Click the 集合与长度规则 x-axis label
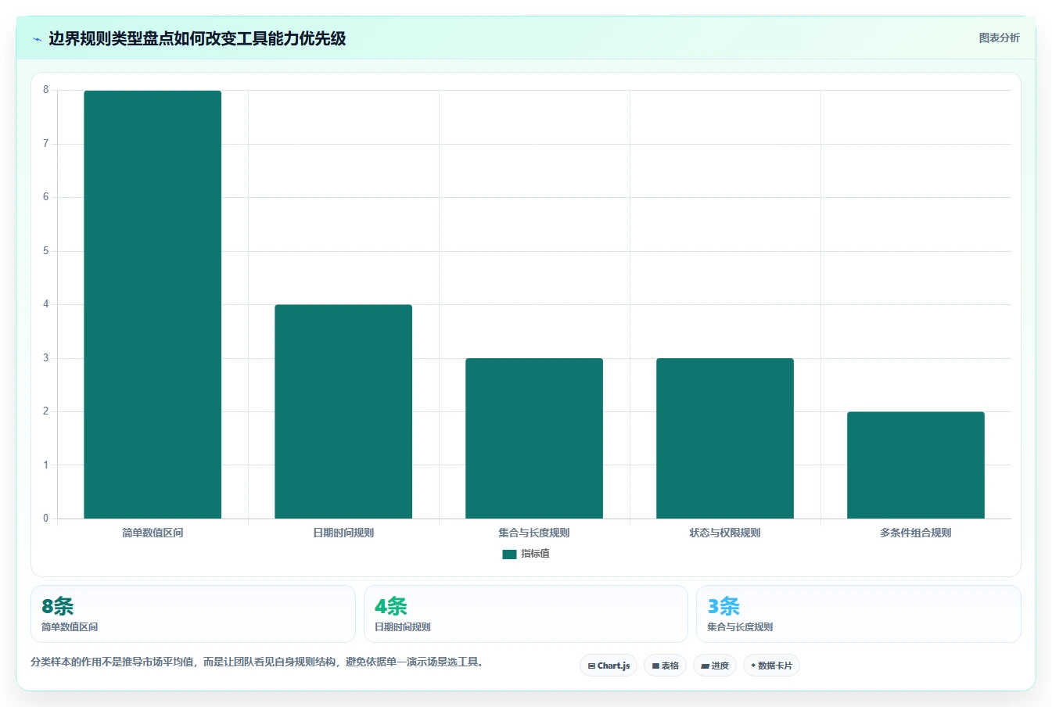1052x707 pixels. point(534,533)
